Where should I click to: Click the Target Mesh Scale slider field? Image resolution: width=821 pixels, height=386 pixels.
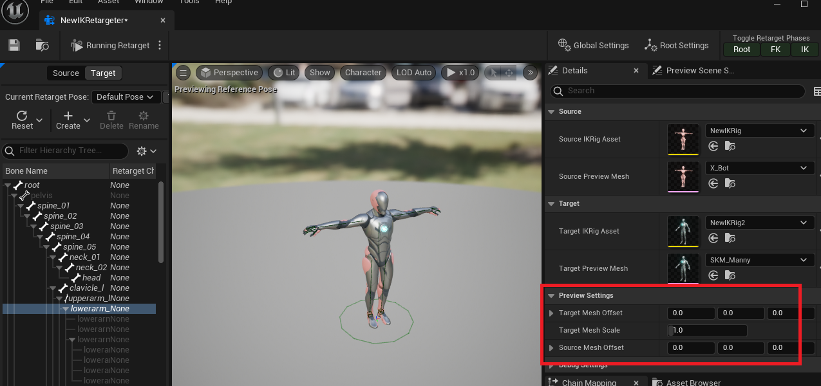coord(708,331)
